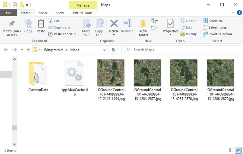This screenshot has width=243, height=154.
Task: Create a New folder from ribbon
Action: click(143, 28)
